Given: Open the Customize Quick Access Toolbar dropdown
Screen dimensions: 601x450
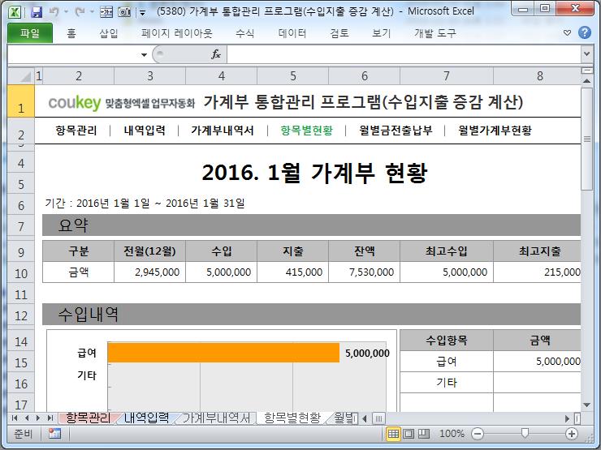Looking at the screenshot, I should (x=143, y=13).
